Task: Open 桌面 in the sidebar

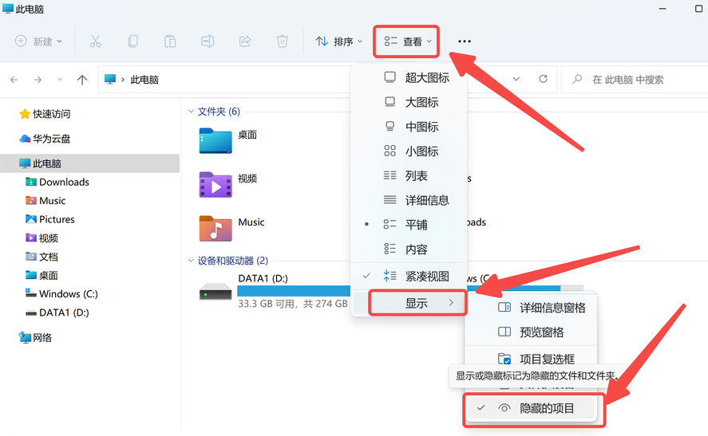Action: 42,275
